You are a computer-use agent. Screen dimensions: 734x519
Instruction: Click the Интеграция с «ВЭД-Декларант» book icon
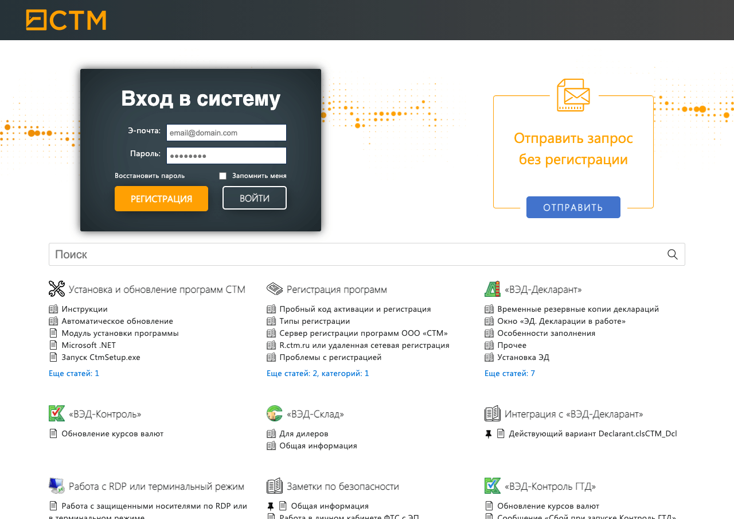493,413
